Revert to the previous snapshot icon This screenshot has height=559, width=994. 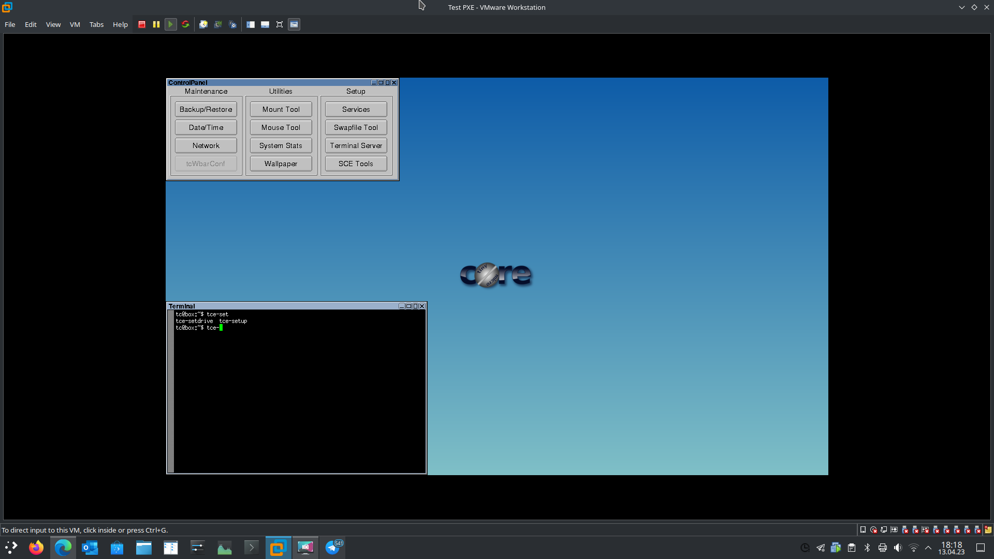click(x=218, y=24)
